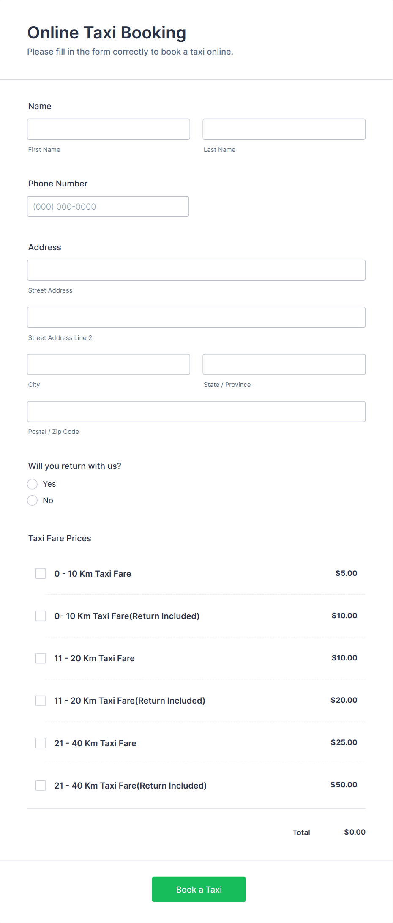
Task: Click the $50.00 price label
Action: click(x=344, y=785)
